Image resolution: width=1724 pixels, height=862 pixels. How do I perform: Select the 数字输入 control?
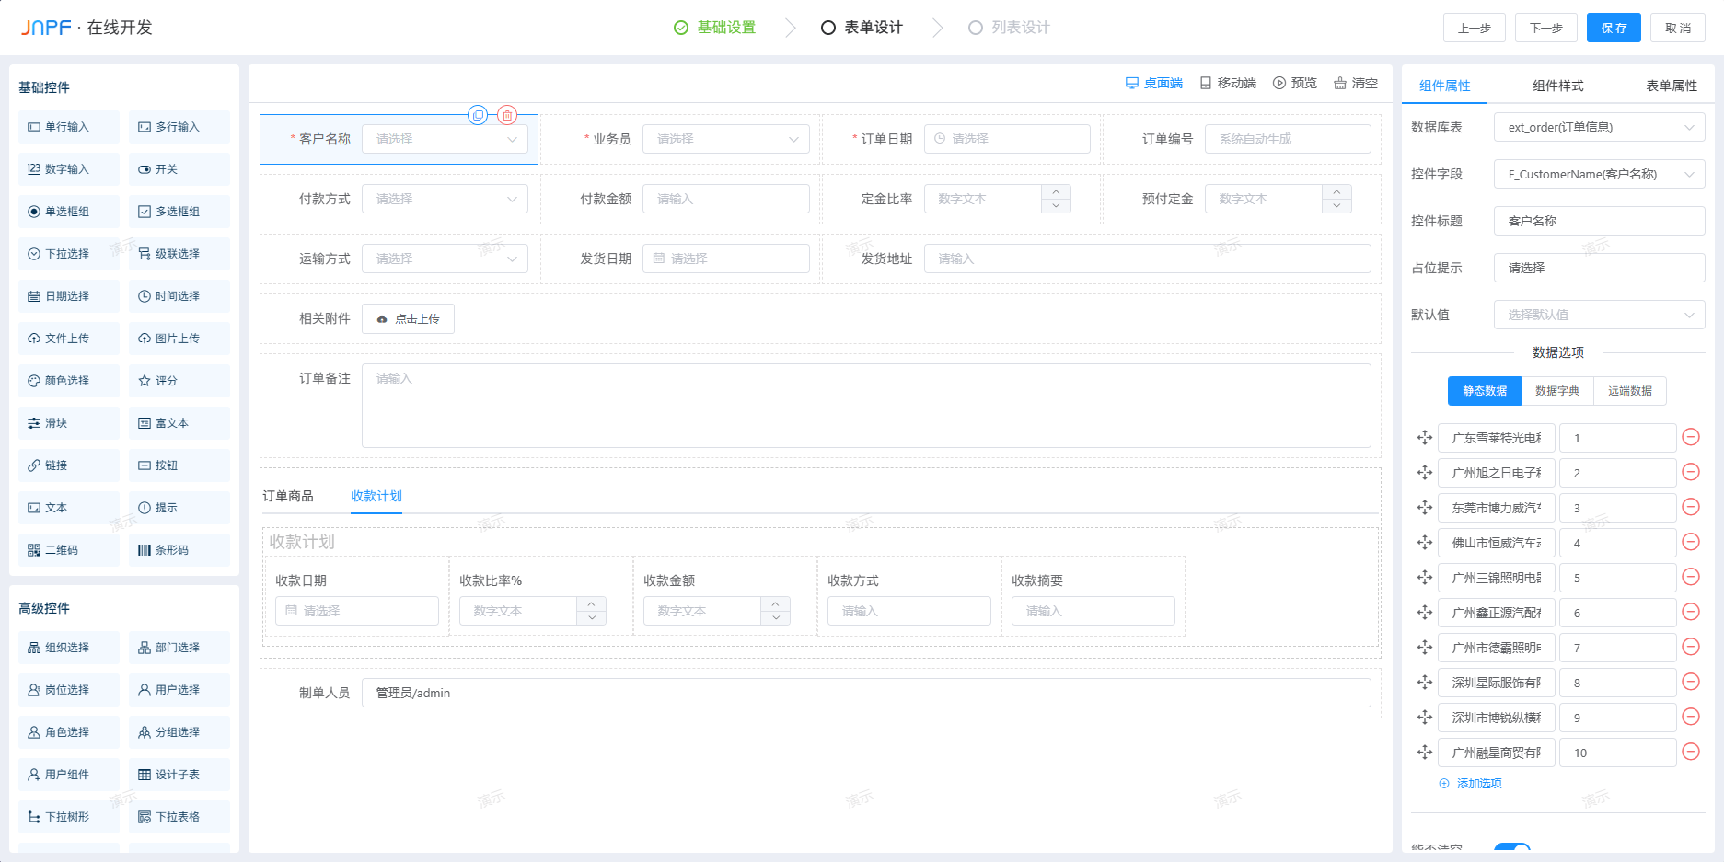click(69, 169)
